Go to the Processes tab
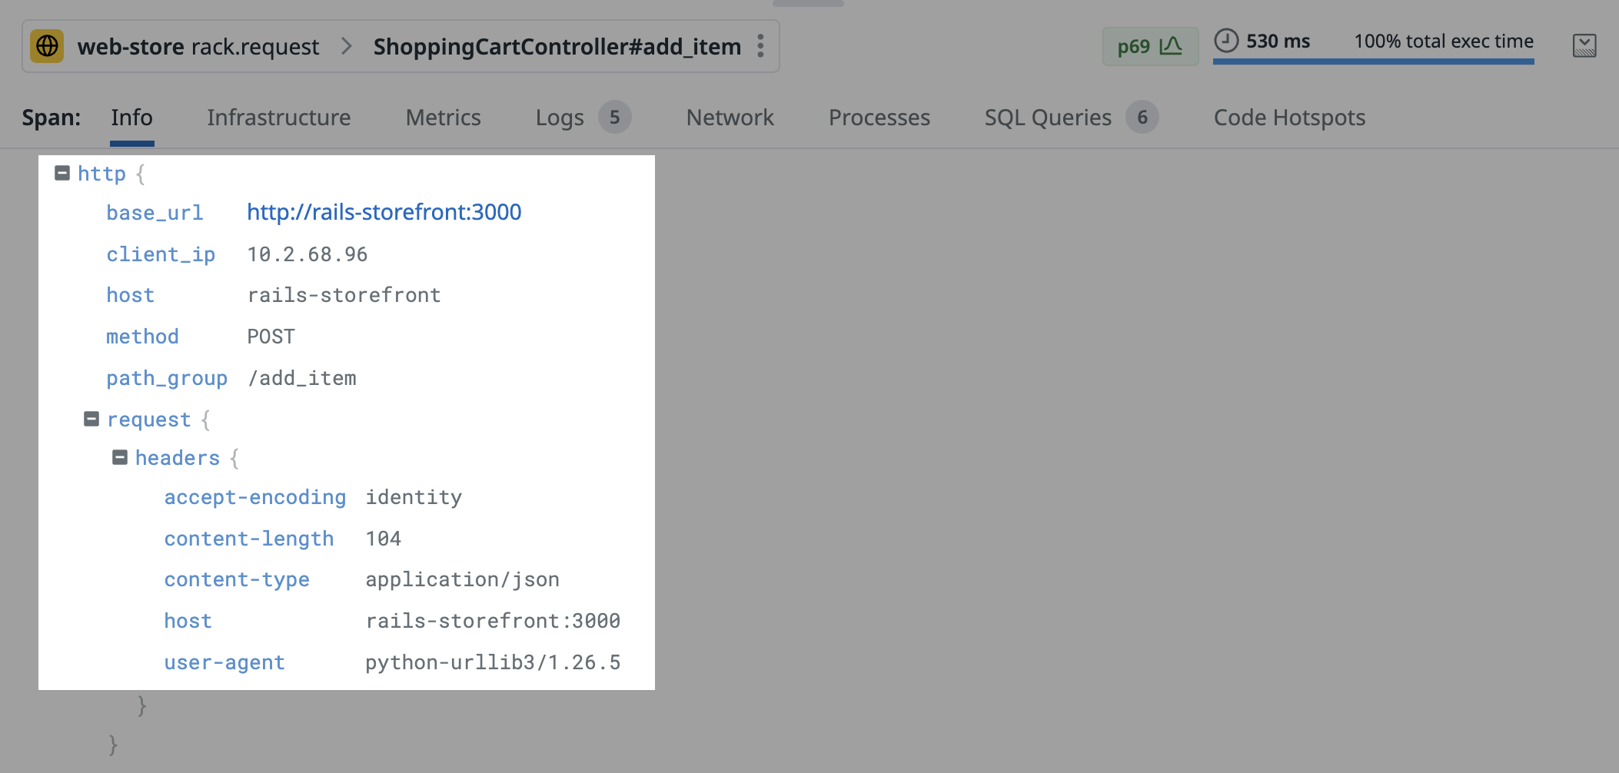Viewport: 1619px width, 773px height. click(879, 118)
